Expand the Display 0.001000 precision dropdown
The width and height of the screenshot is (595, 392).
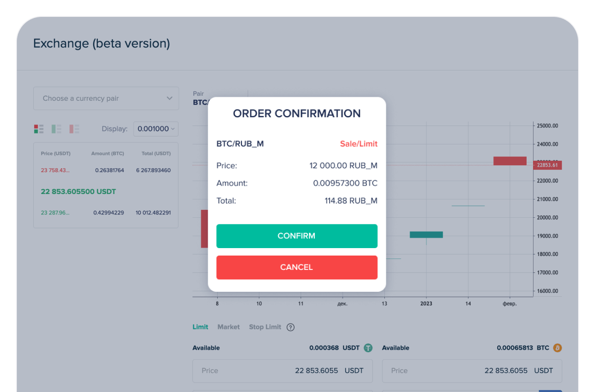[156, 129]
